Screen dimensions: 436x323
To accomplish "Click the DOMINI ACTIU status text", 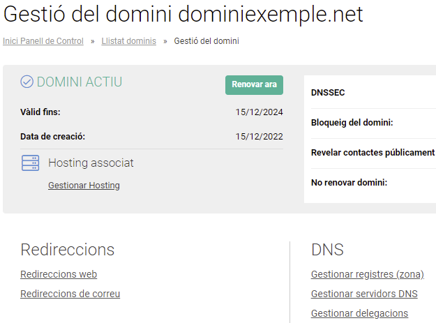I will [79, 82].
